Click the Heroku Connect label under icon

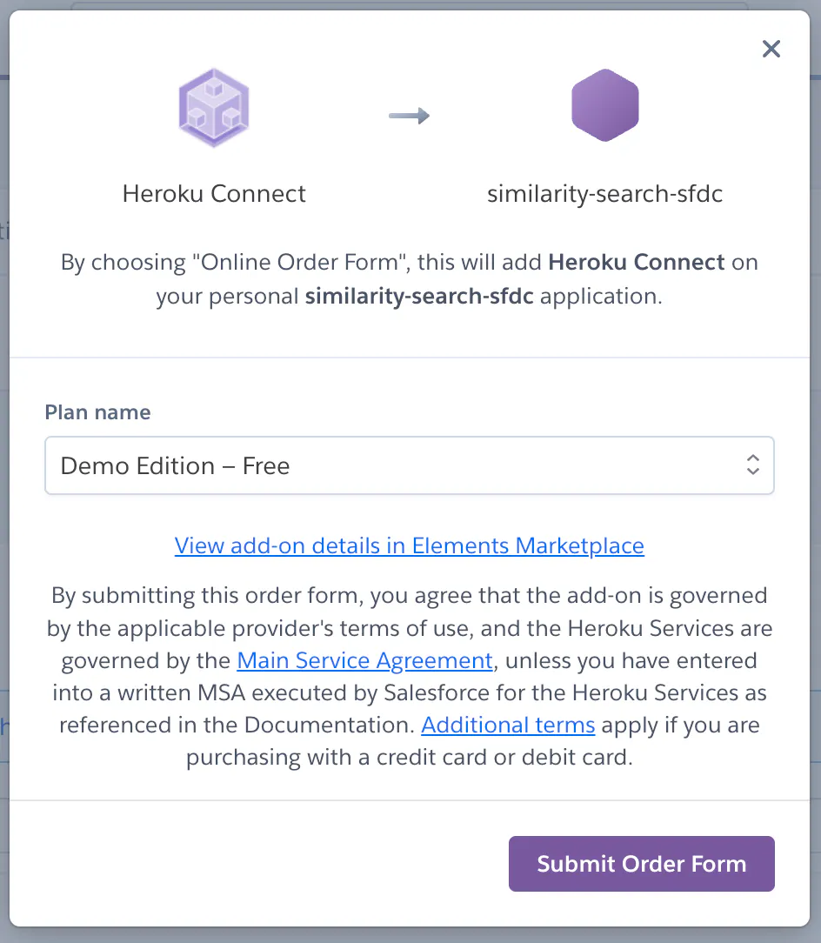point(214,193)
